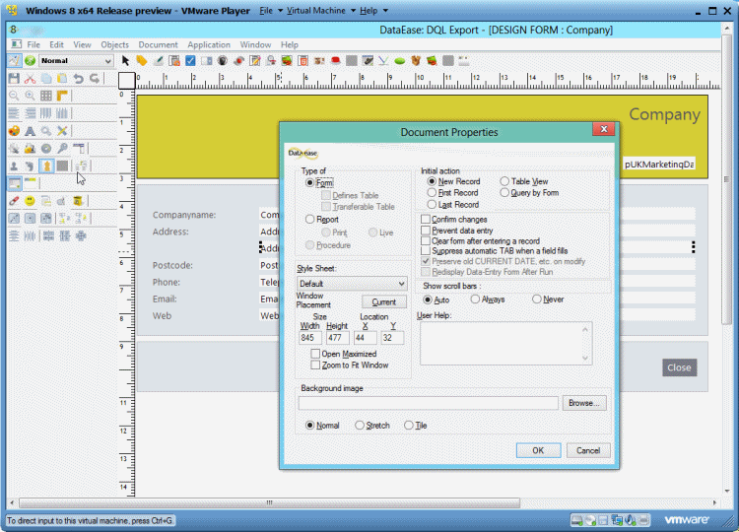The image size is (739, 532).
Task: Click the Background image path field
Action: 428,403
